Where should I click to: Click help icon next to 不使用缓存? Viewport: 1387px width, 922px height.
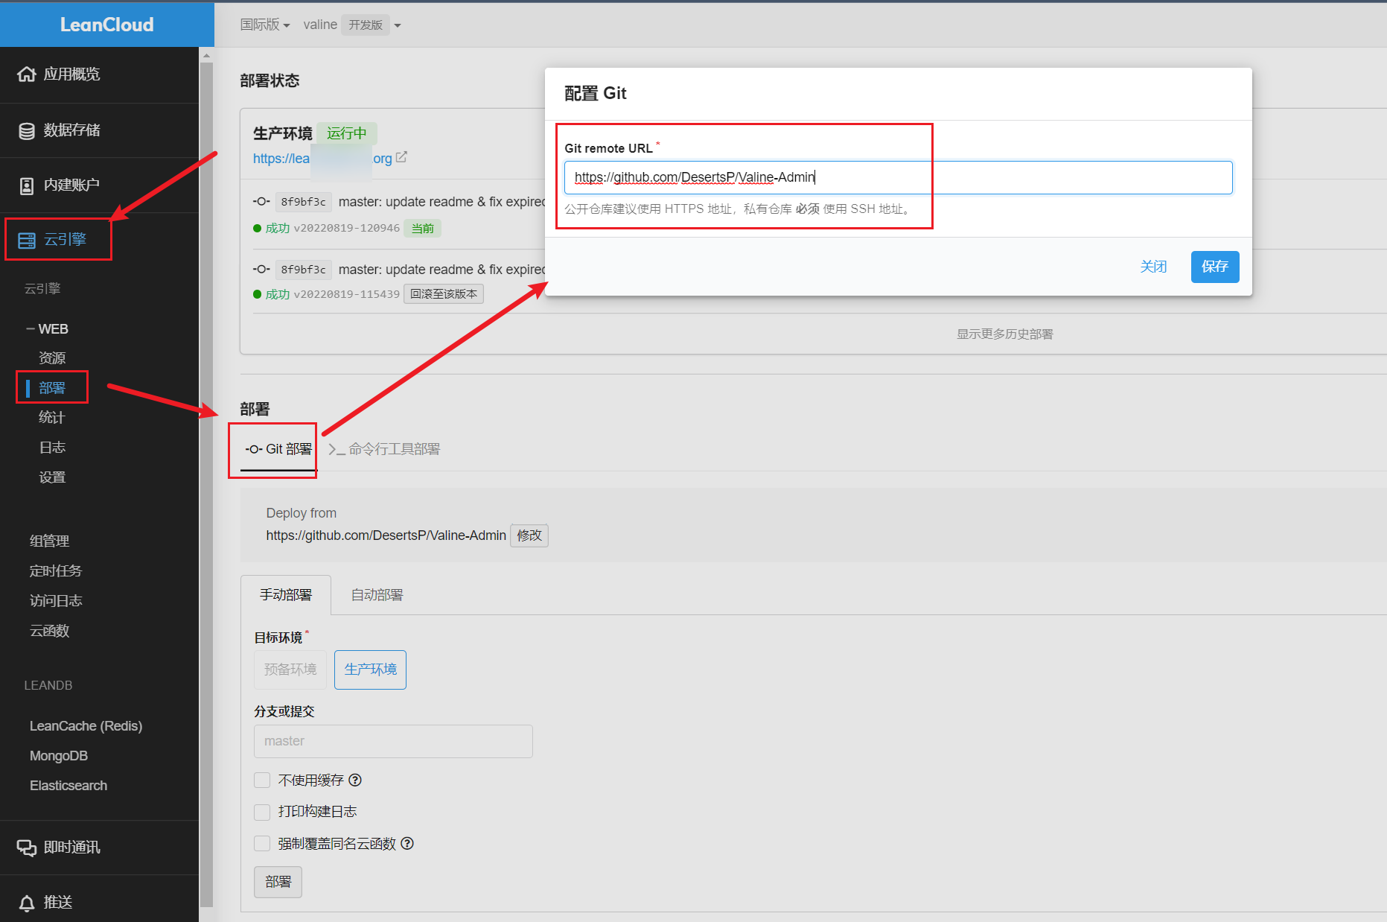pyautogui.click(x=355, y=780)
